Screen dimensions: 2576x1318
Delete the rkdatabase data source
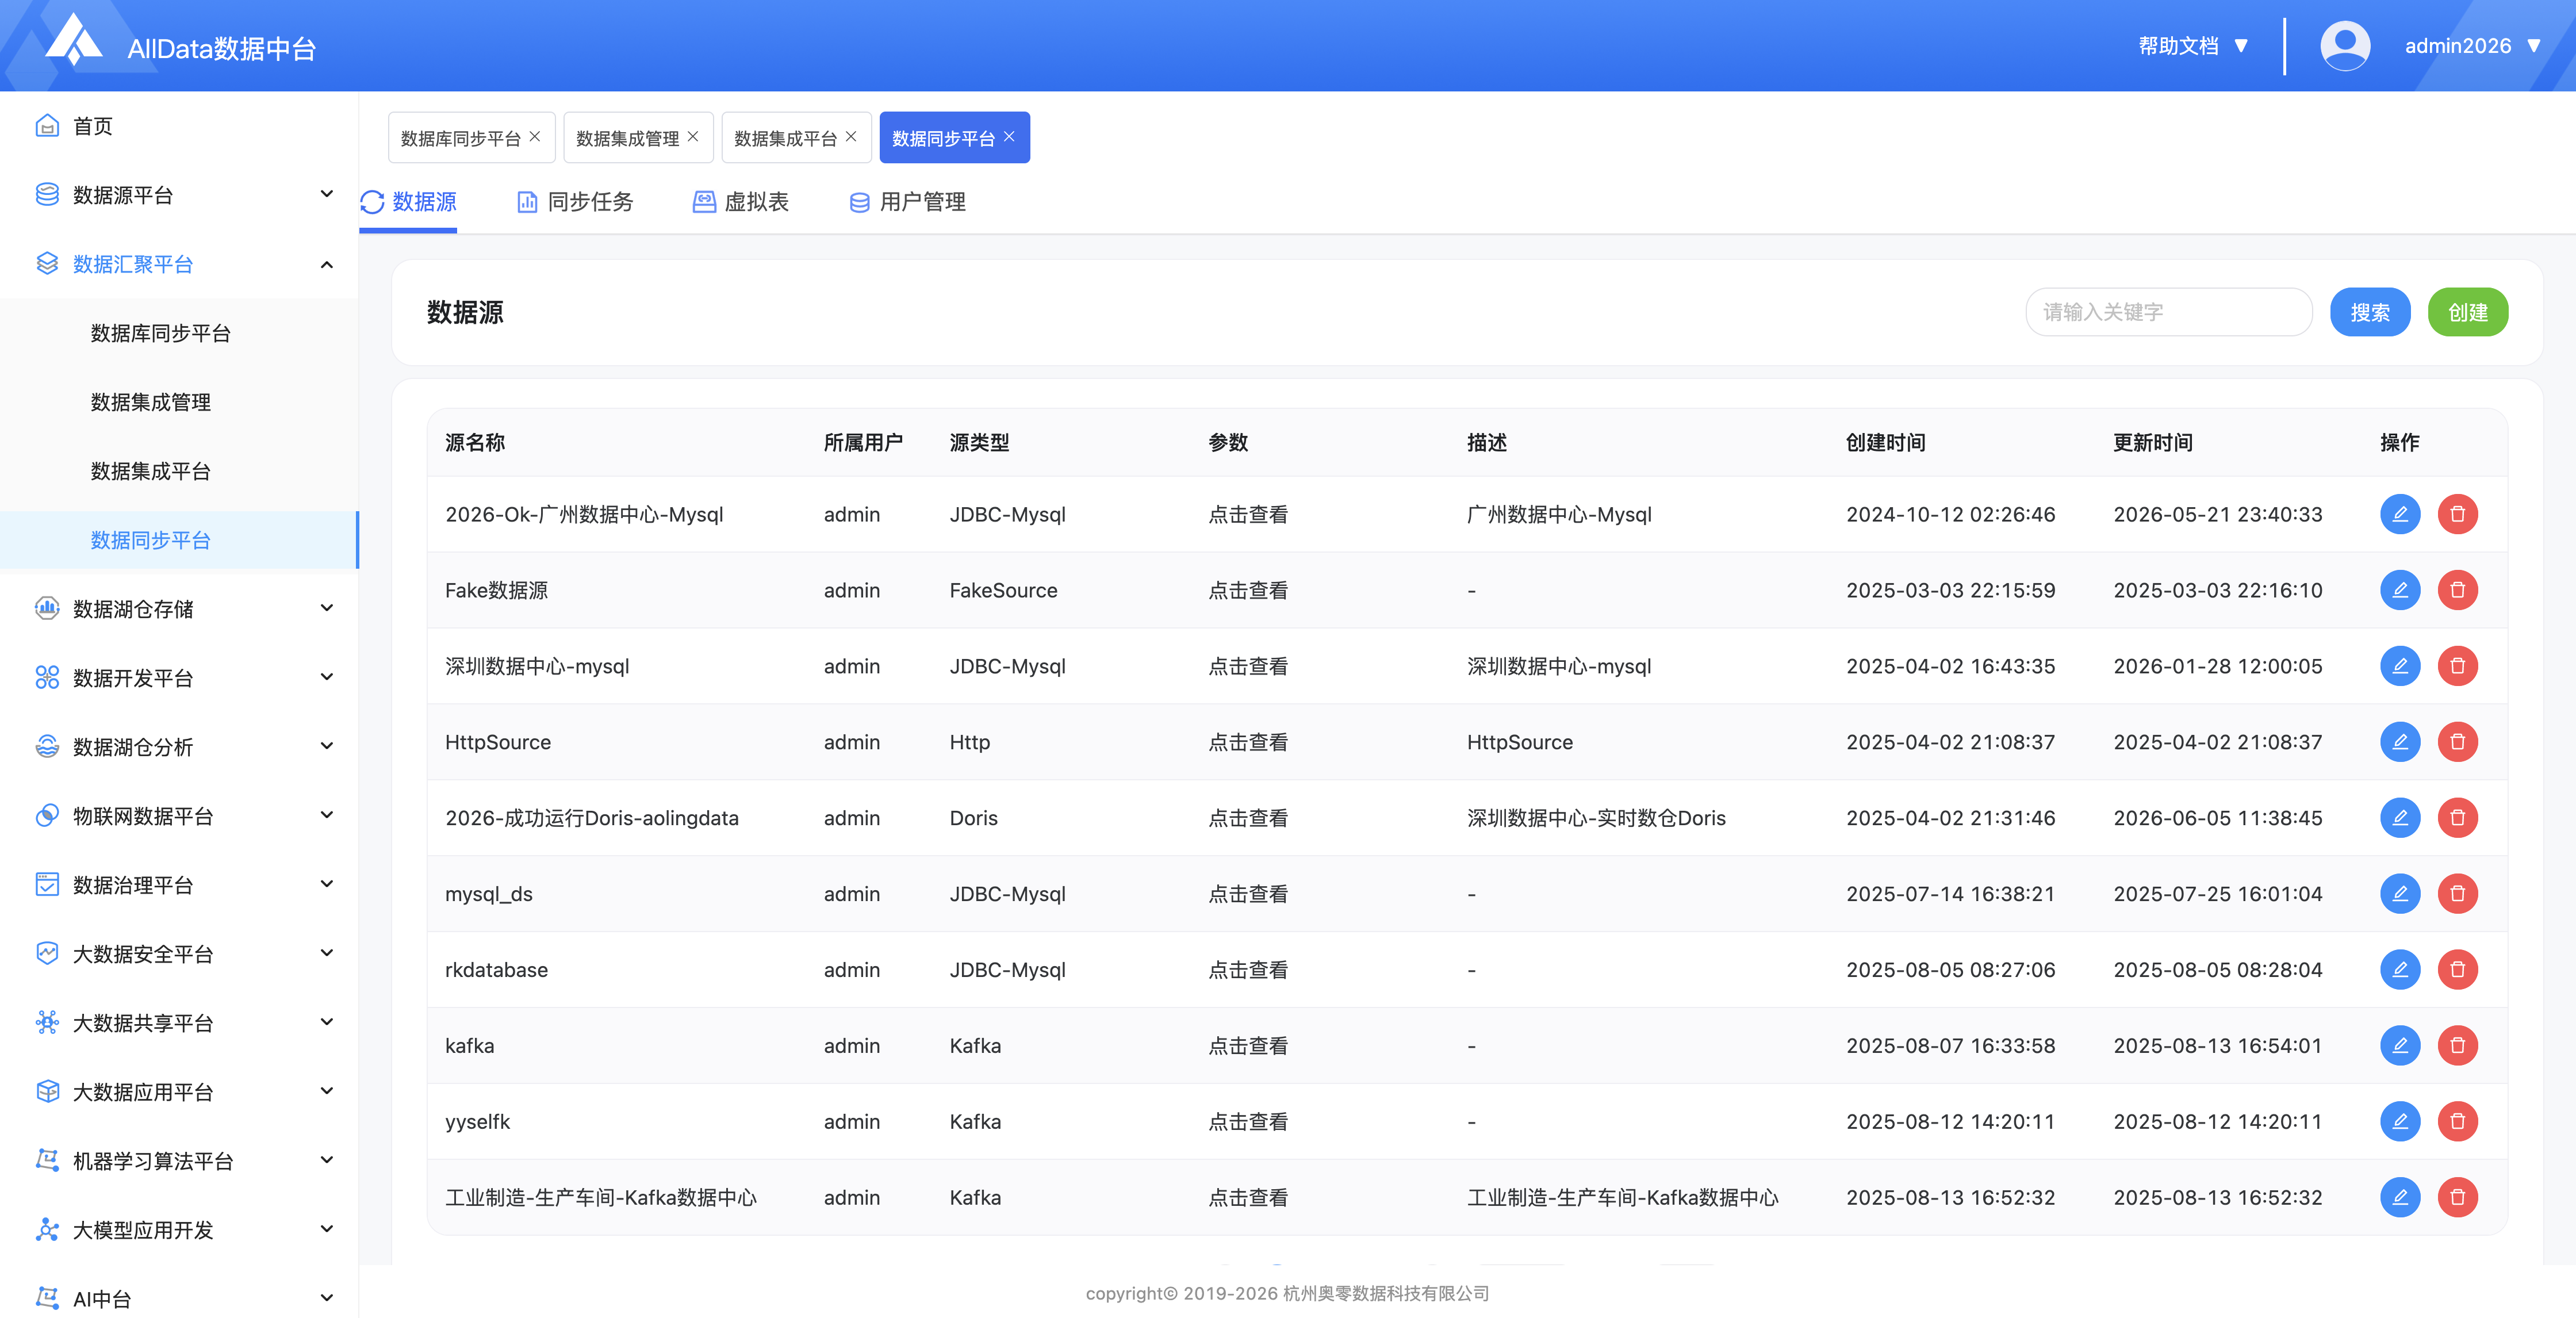2457,970
